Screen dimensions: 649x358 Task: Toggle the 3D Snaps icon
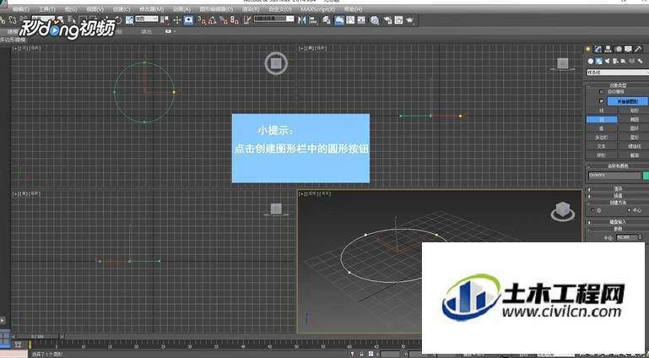[201, 20]
